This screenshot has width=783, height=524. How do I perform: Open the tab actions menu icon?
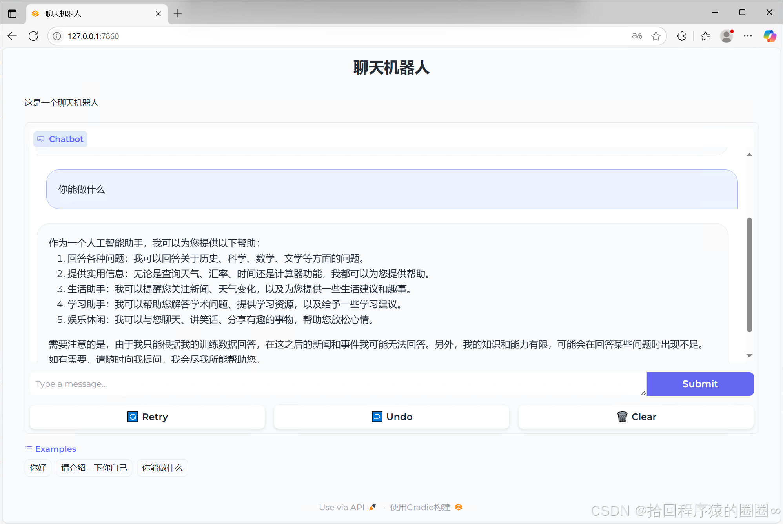pyautogui.click(x=12, y=14)
